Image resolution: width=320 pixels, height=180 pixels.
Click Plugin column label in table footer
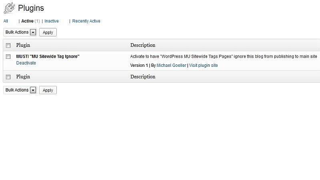pos(23,76)
